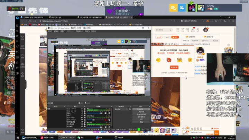Expand 停止推流 button dropdown arrow
The height and width of the screenshot is (140, 249).
click(149, 109)
